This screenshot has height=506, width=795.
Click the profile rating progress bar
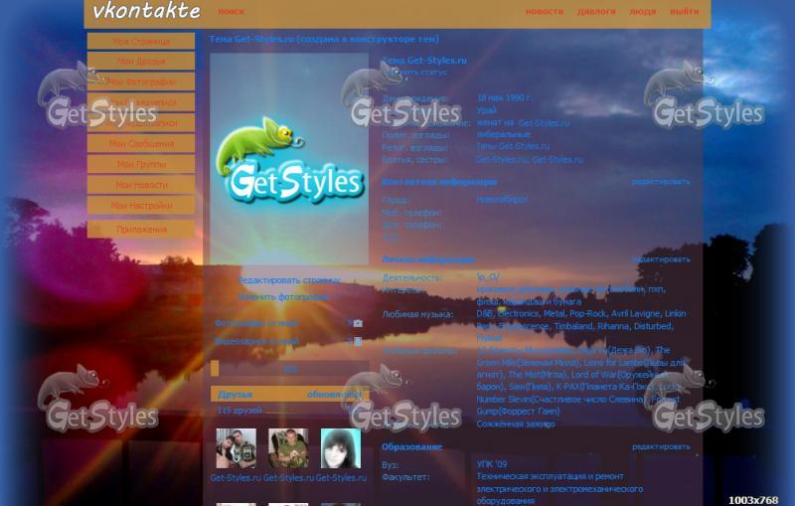288,369
